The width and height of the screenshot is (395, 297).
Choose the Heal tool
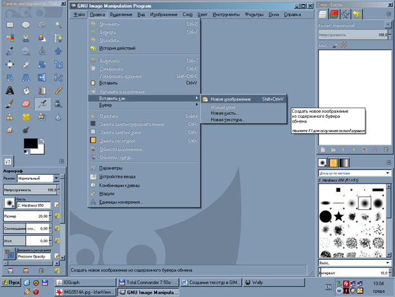pos(26,117)
